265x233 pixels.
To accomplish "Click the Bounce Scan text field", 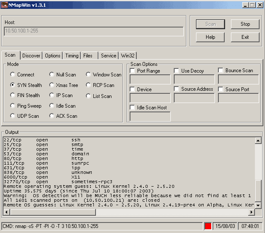I will [238, 79].
